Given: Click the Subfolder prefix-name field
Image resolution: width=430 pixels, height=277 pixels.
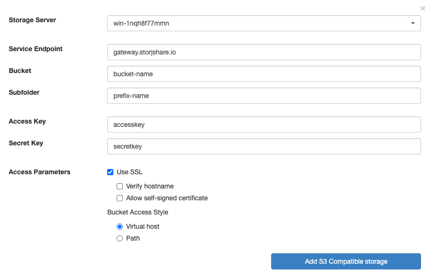Looking at the screenshot, I should coord(264,96).
